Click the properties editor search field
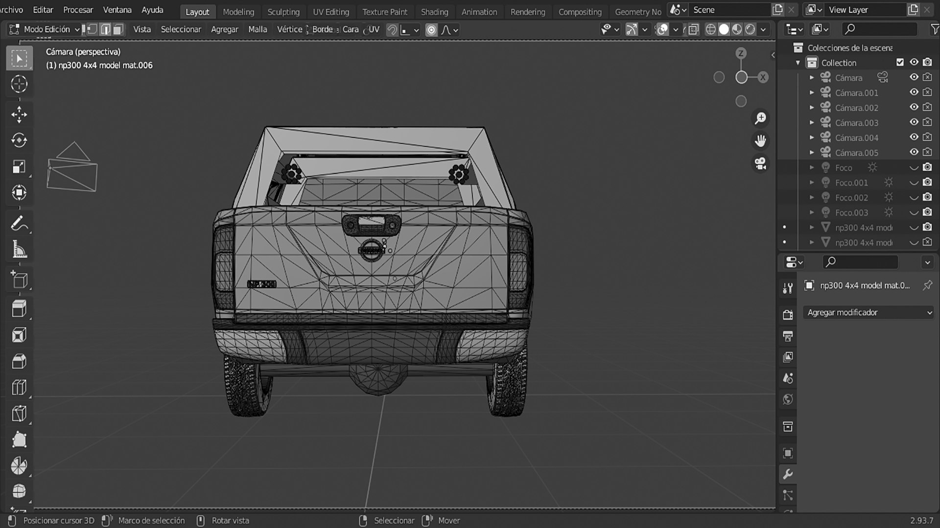940x528 pixels. click(860, 262)
